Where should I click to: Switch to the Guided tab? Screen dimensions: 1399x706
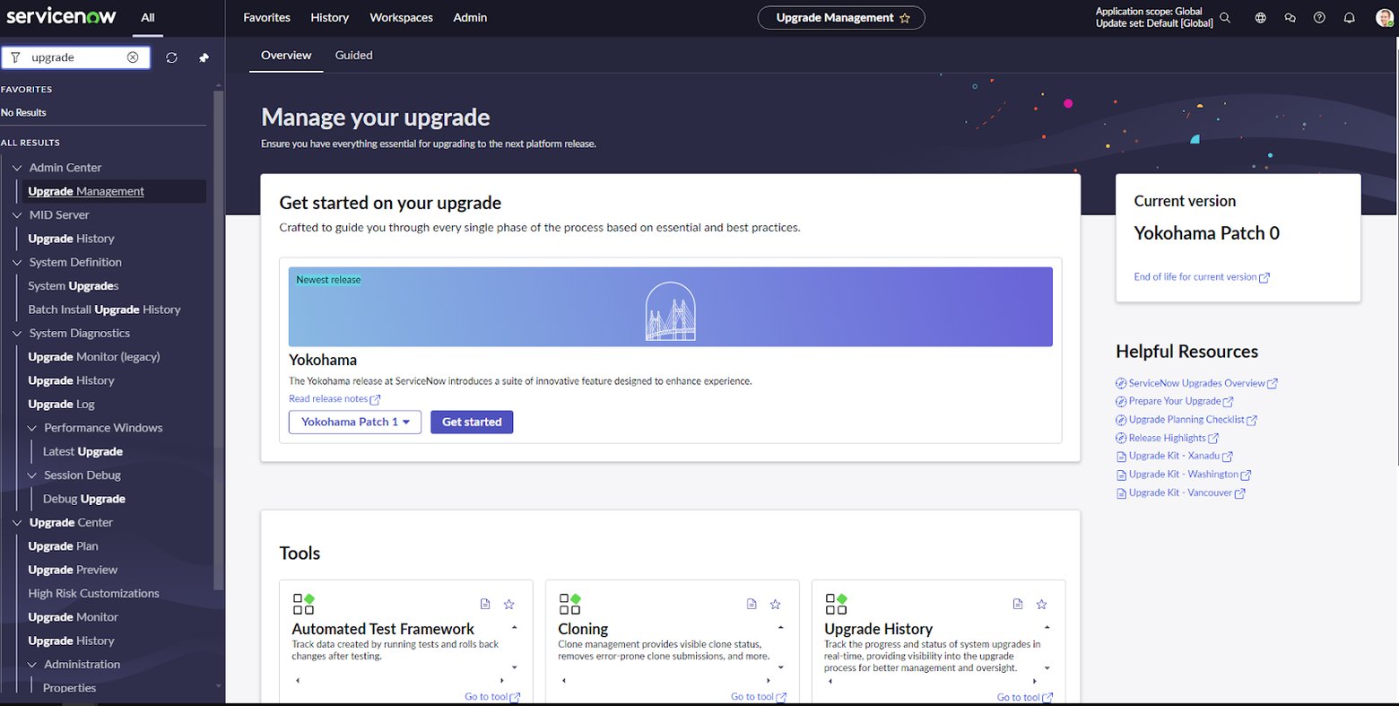point(353,55)
